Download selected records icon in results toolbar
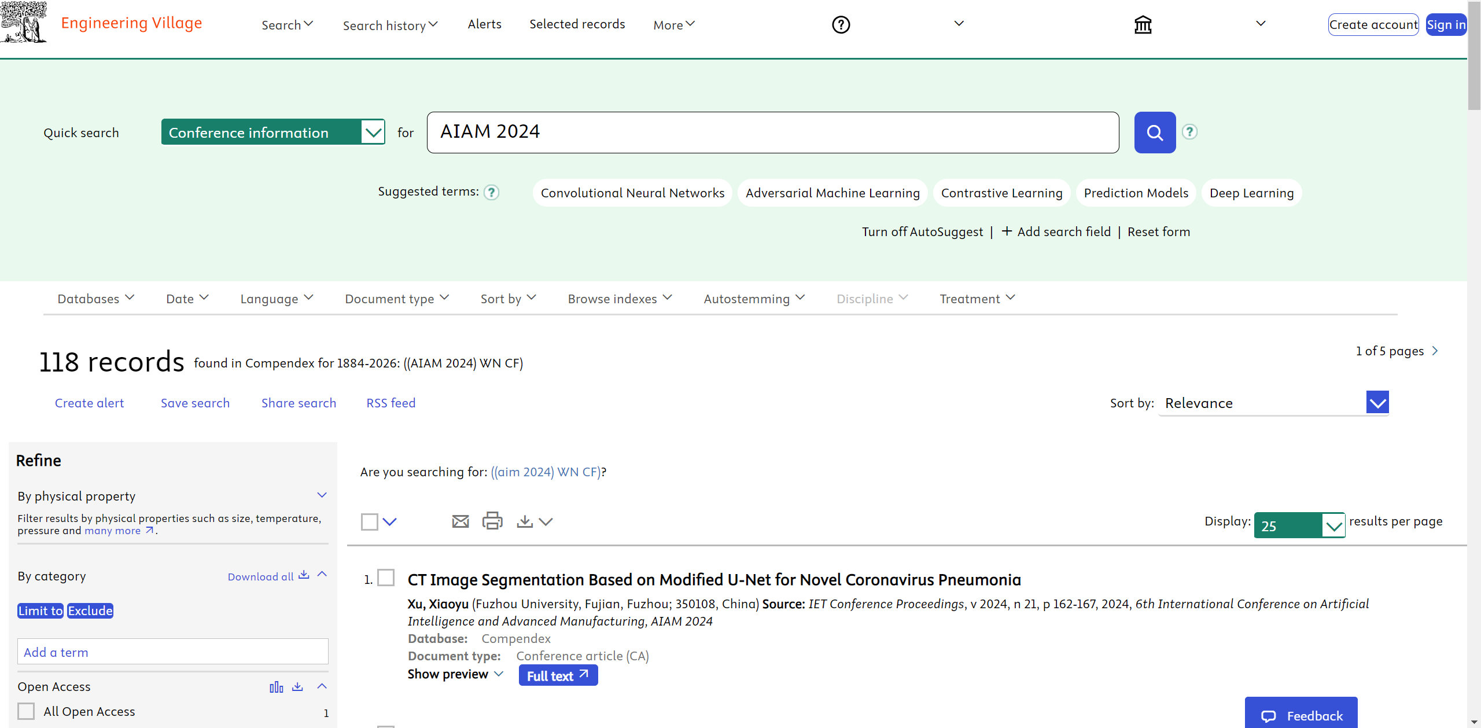 tap(525, 521)
